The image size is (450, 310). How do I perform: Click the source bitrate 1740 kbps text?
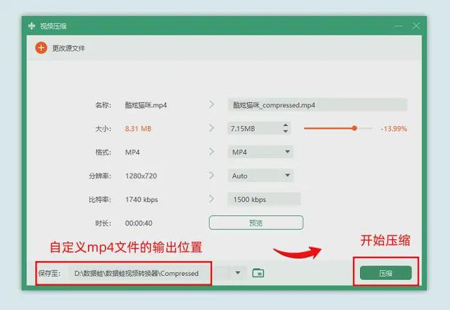[x=142, y=200]
